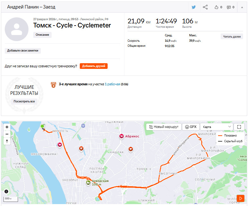Toggle the Показано legend entry
Viewport: 251px width, 206px height.
[x=228, y=136]
